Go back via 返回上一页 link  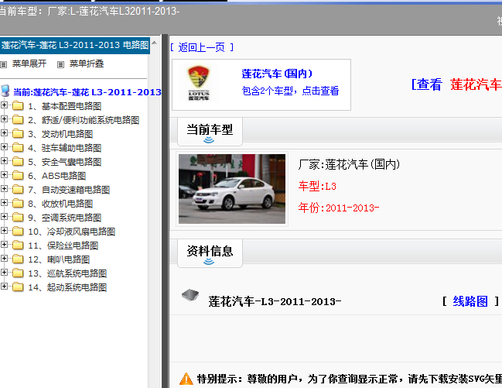pyautogui.click(x=202, y=47)
